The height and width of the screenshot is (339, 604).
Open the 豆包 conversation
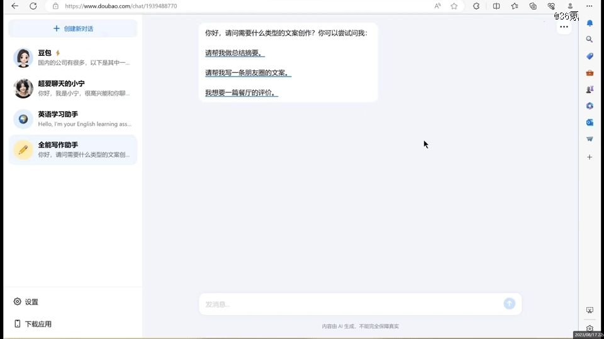(73, 58)
